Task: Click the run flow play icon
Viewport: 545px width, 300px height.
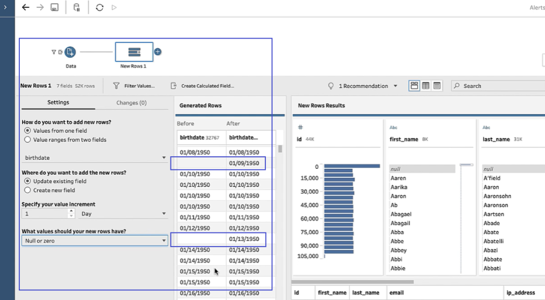Action: click(114, 7)
